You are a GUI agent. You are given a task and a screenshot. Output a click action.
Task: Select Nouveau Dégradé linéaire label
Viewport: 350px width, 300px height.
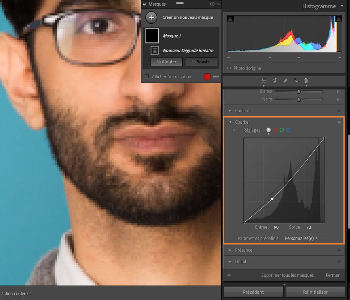(188, 51)
